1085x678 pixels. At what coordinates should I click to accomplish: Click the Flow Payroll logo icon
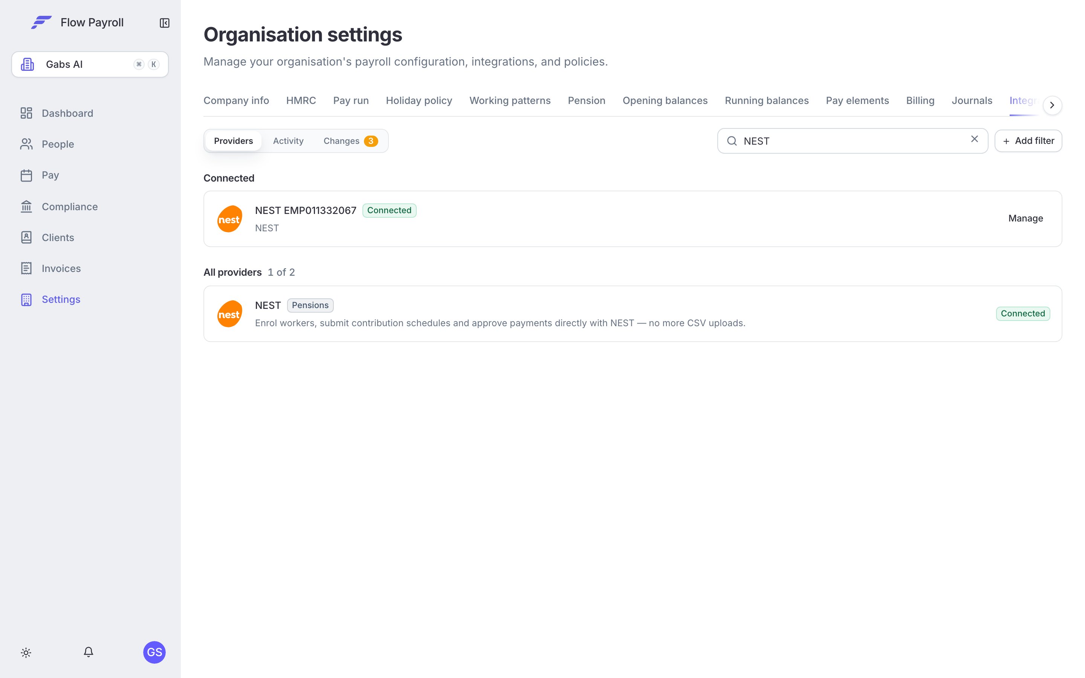[x=41, y=23]
